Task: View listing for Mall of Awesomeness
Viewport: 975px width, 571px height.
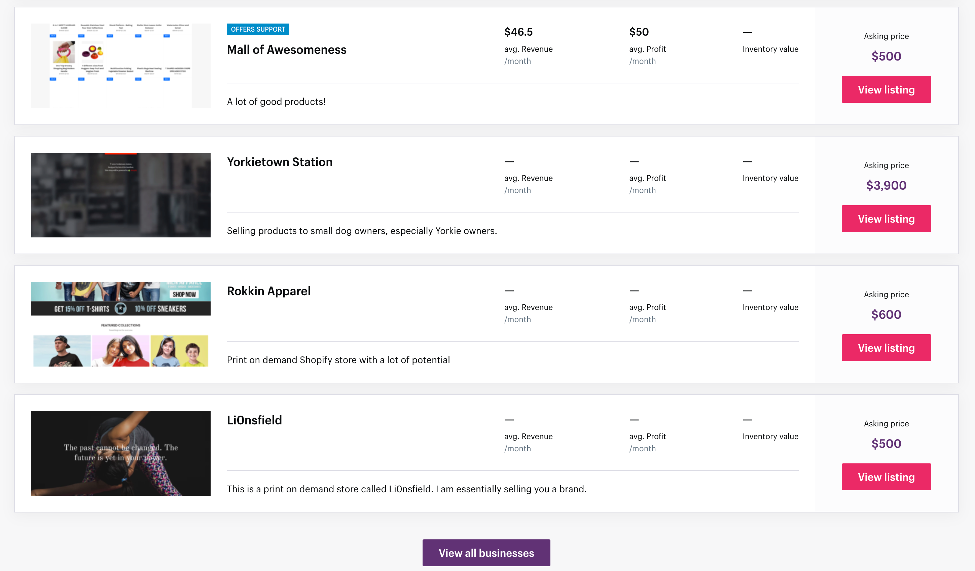Action: coord(886,90)
